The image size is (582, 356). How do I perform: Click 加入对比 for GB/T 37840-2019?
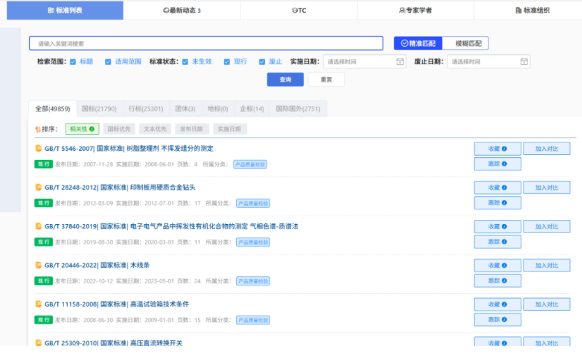[x=546, y=227]
